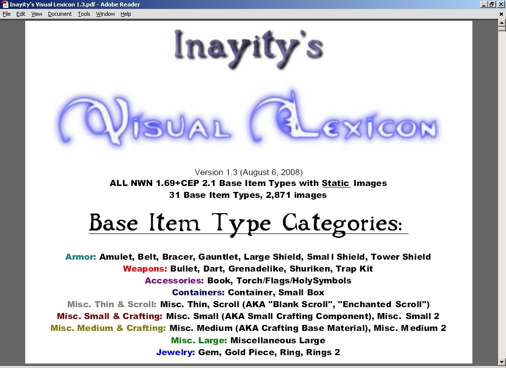Screen dimensions: 506x368
Task: Open the File menu
Action: (6, 14)
